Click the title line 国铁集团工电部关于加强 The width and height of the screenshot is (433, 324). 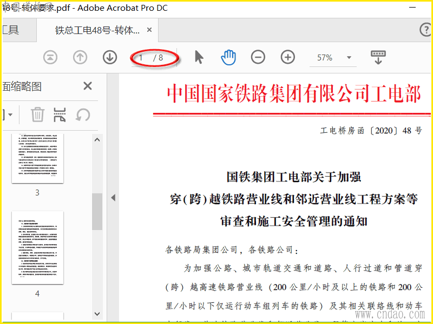[294, 177]
